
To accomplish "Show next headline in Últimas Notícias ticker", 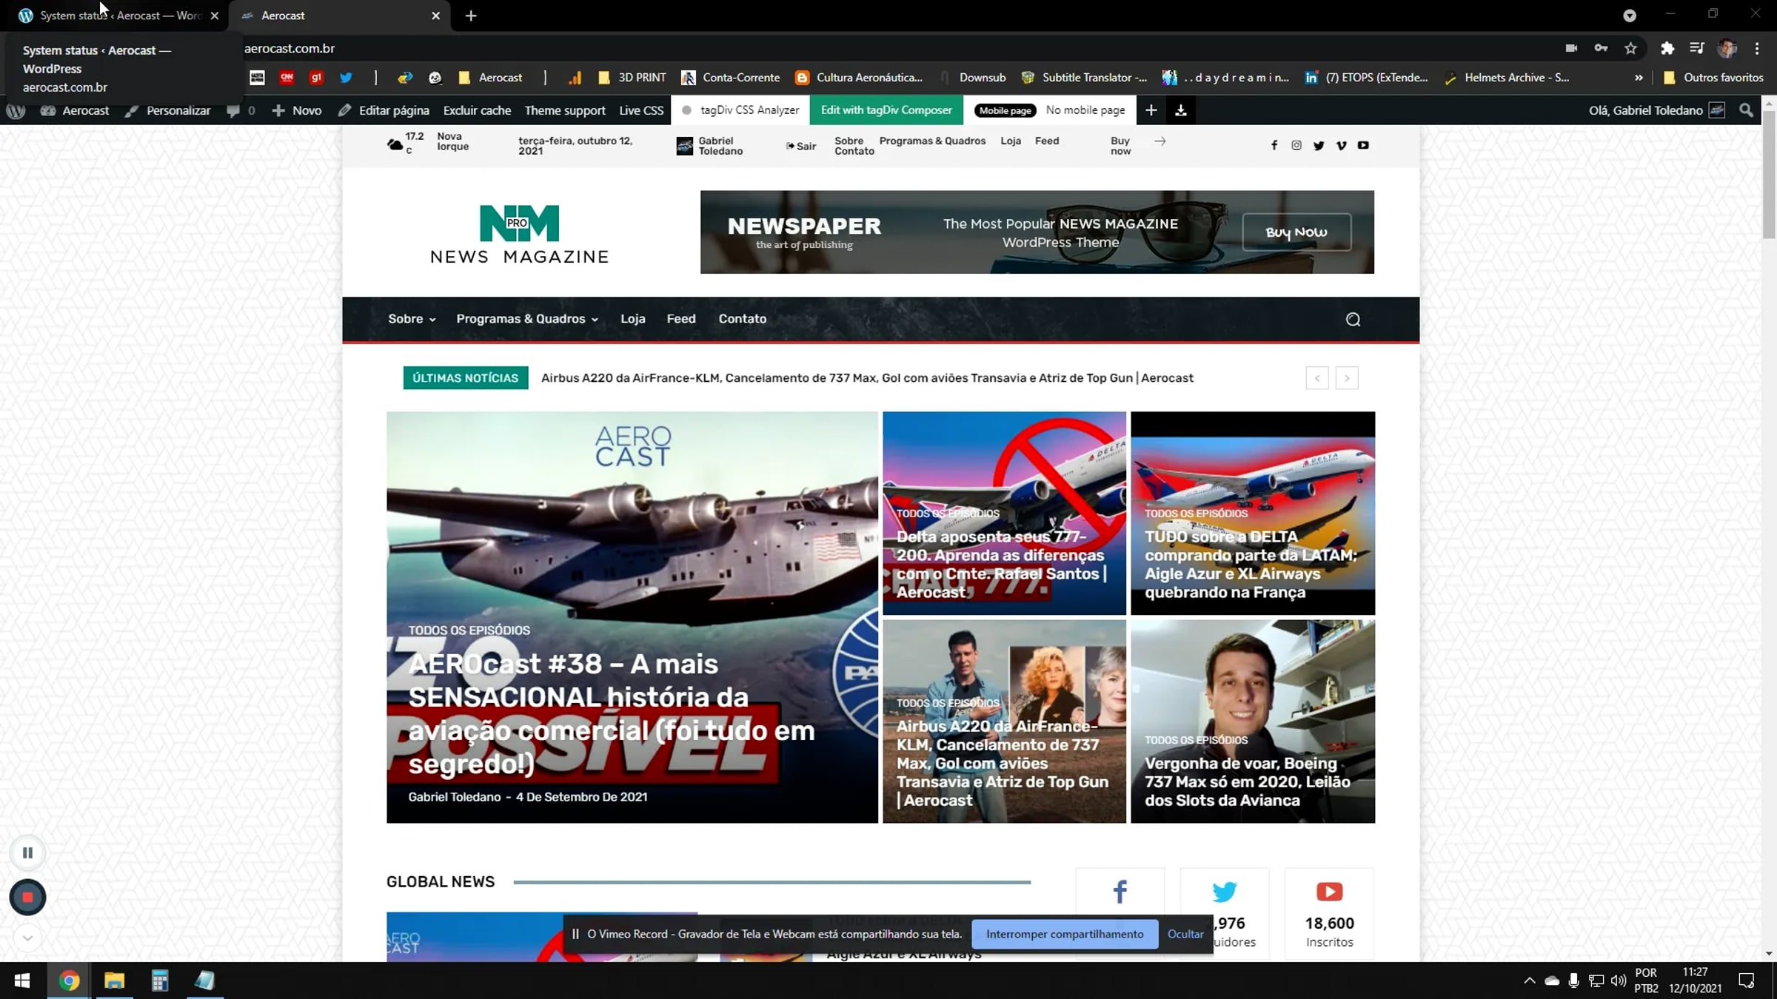I will coord(1347,378).
